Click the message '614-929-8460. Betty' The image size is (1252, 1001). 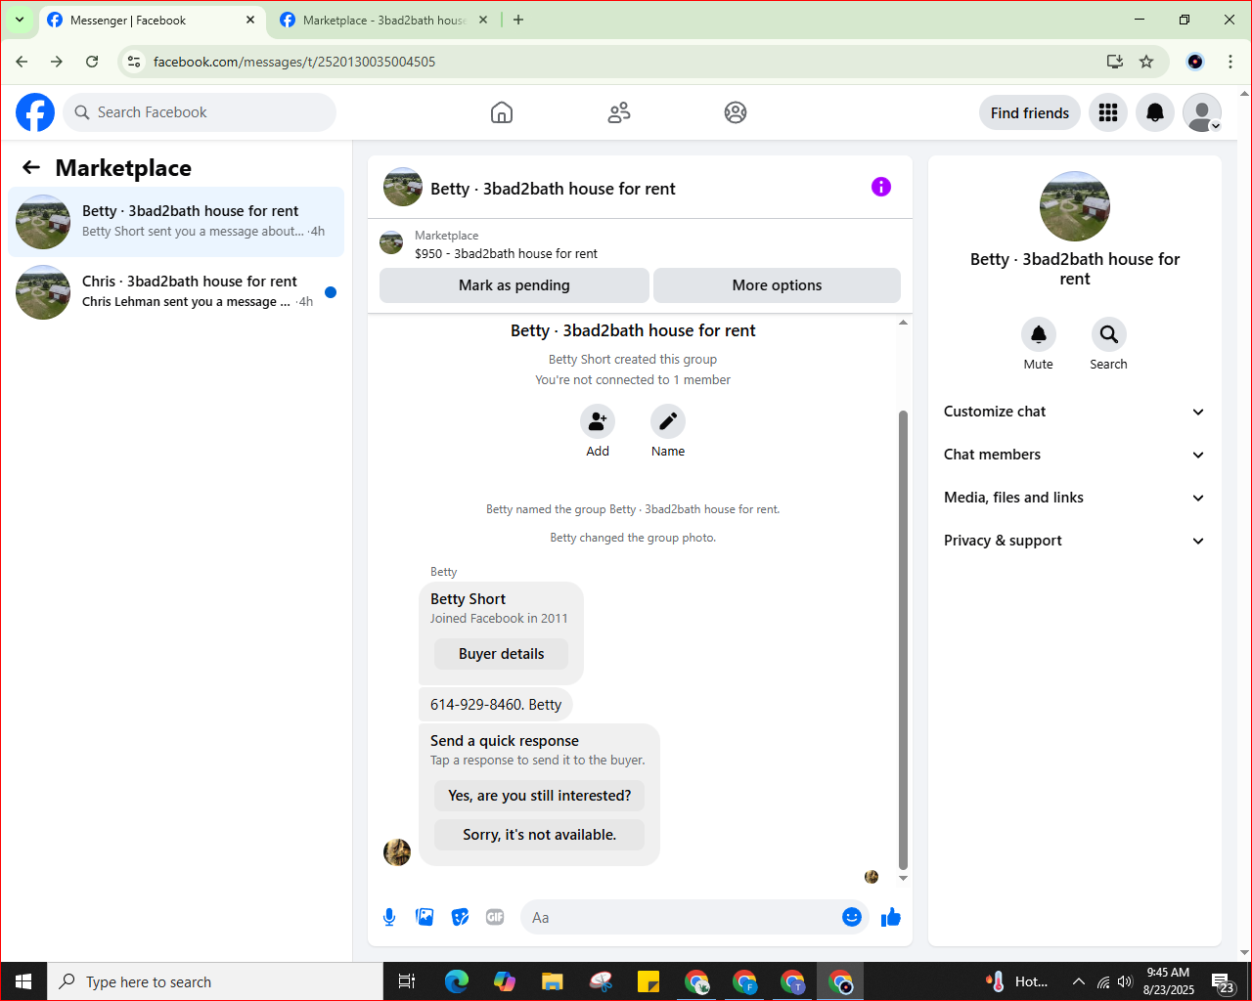[496, 704]
